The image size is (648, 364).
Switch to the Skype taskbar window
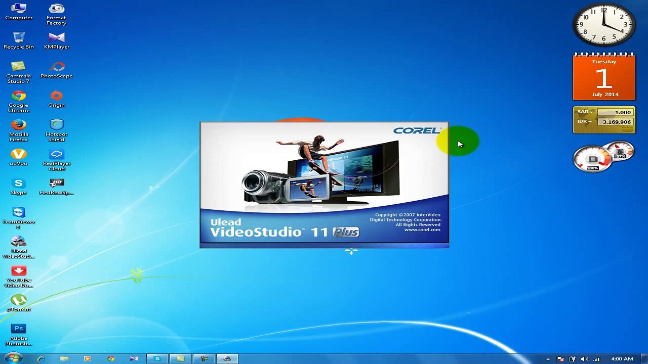[157, 358]
